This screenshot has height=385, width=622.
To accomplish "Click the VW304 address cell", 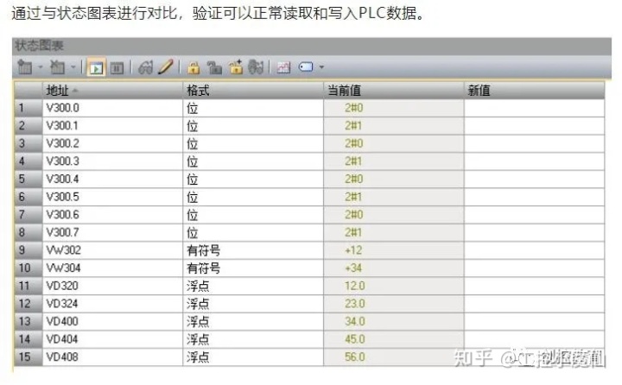I will coord(112,268).
